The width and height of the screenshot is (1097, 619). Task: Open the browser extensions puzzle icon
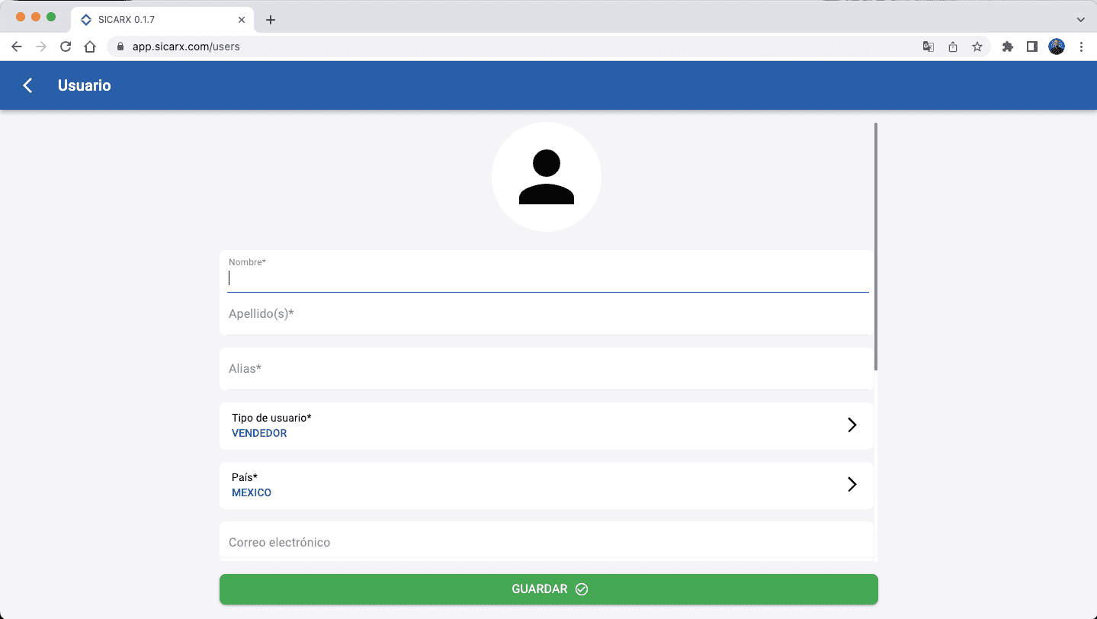click(1007, 47)
